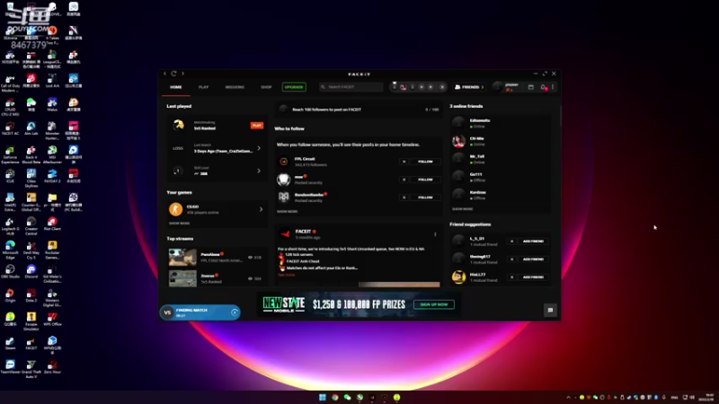Open the first top stream thumbnail
This screenshot has width=719, height=404.
coord(182,258)
